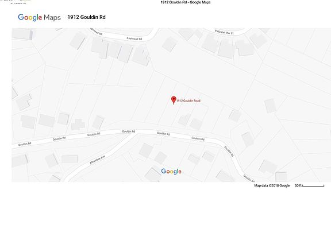The width and height of the screenshot is (331, 248).
Task: Click the Gouldin Rd label above Alhambra junction
Action: (129, 131)
